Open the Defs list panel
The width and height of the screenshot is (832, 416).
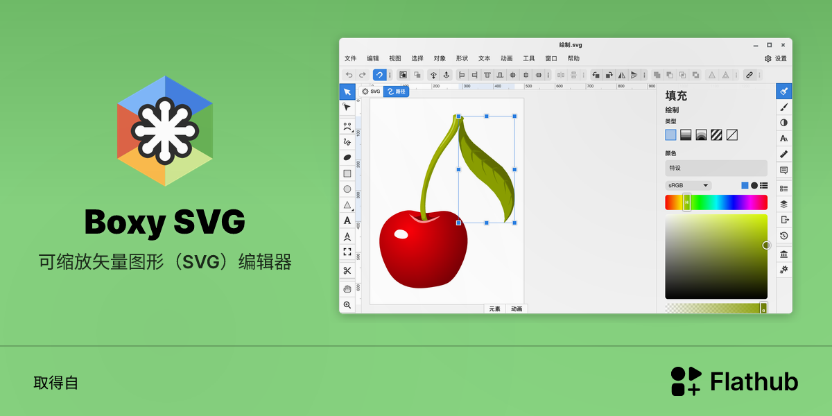pos(784,189)
